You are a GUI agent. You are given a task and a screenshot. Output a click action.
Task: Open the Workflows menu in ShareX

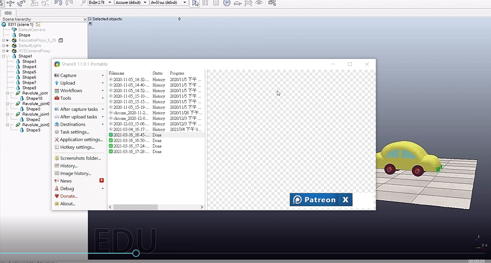79,91
